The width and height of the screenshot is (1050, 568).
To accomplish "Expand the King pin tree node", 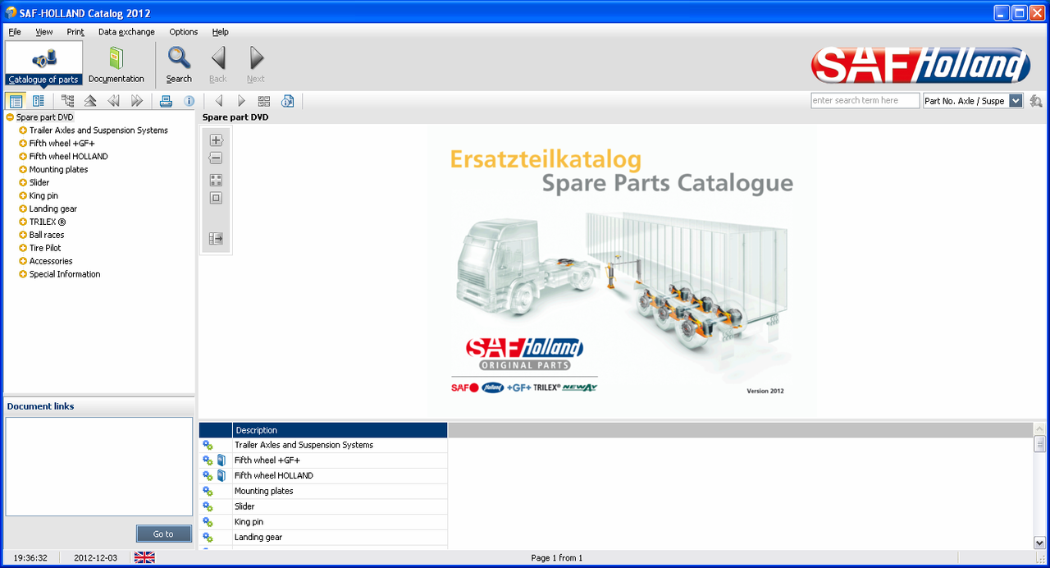I will (x=23, y=196).
